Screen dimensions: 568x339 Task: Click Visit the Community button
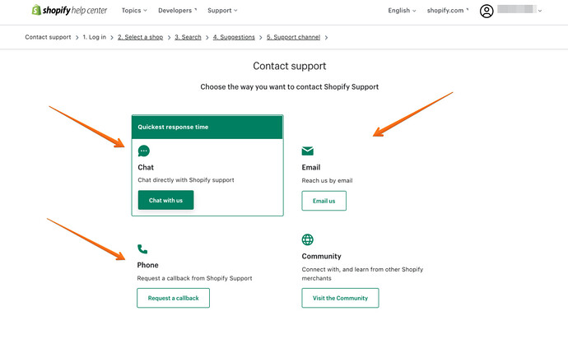point(340,298)
